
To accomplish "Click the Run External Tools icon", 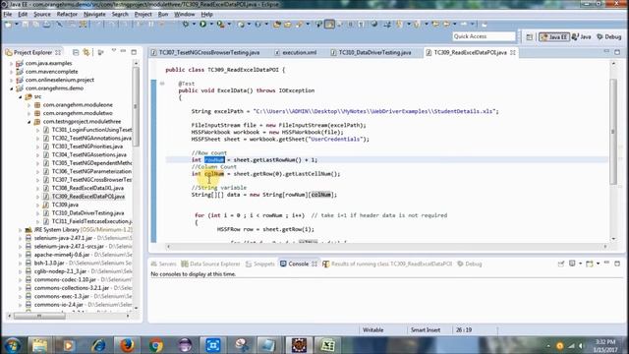I will coord(220,25).
